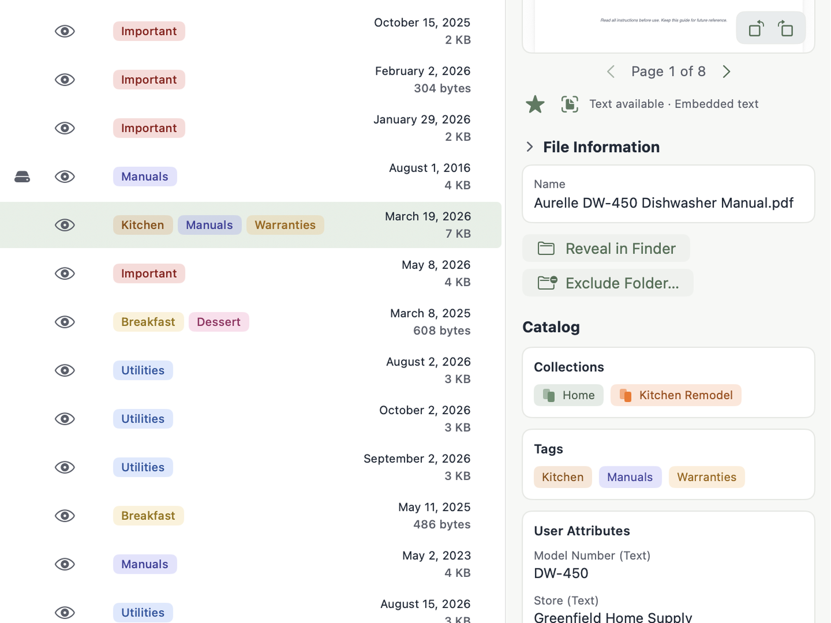Click the embedded text recognition icon
This screenshot has width=831, height=623.
click(x=570, y=104)
